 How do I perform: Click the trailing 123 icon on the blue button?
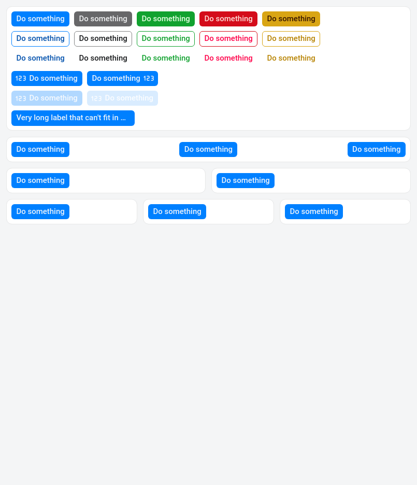149,79
